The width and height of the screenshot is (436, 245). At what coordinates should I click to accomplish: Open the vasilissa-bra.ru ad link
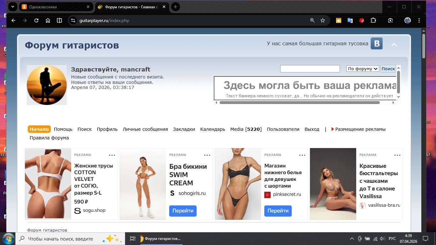[x=384, y=205]
